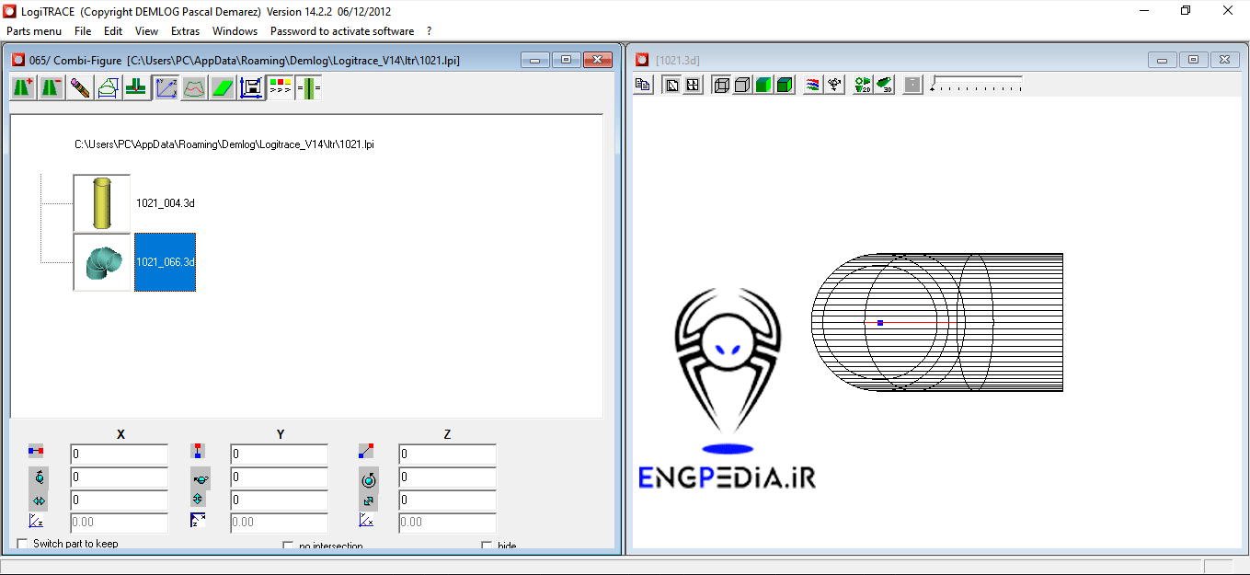Check the 'no intersection' option

tap(288, 546)
